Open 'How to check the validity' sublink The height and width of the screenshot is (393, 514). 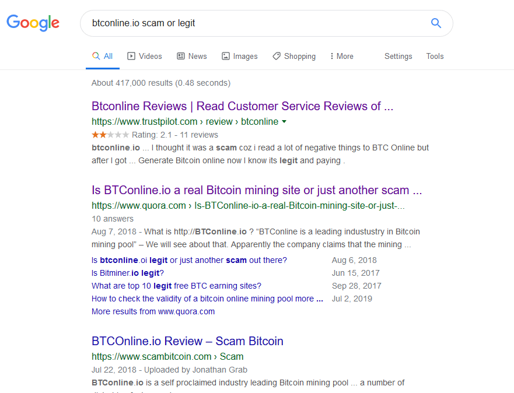207,299
